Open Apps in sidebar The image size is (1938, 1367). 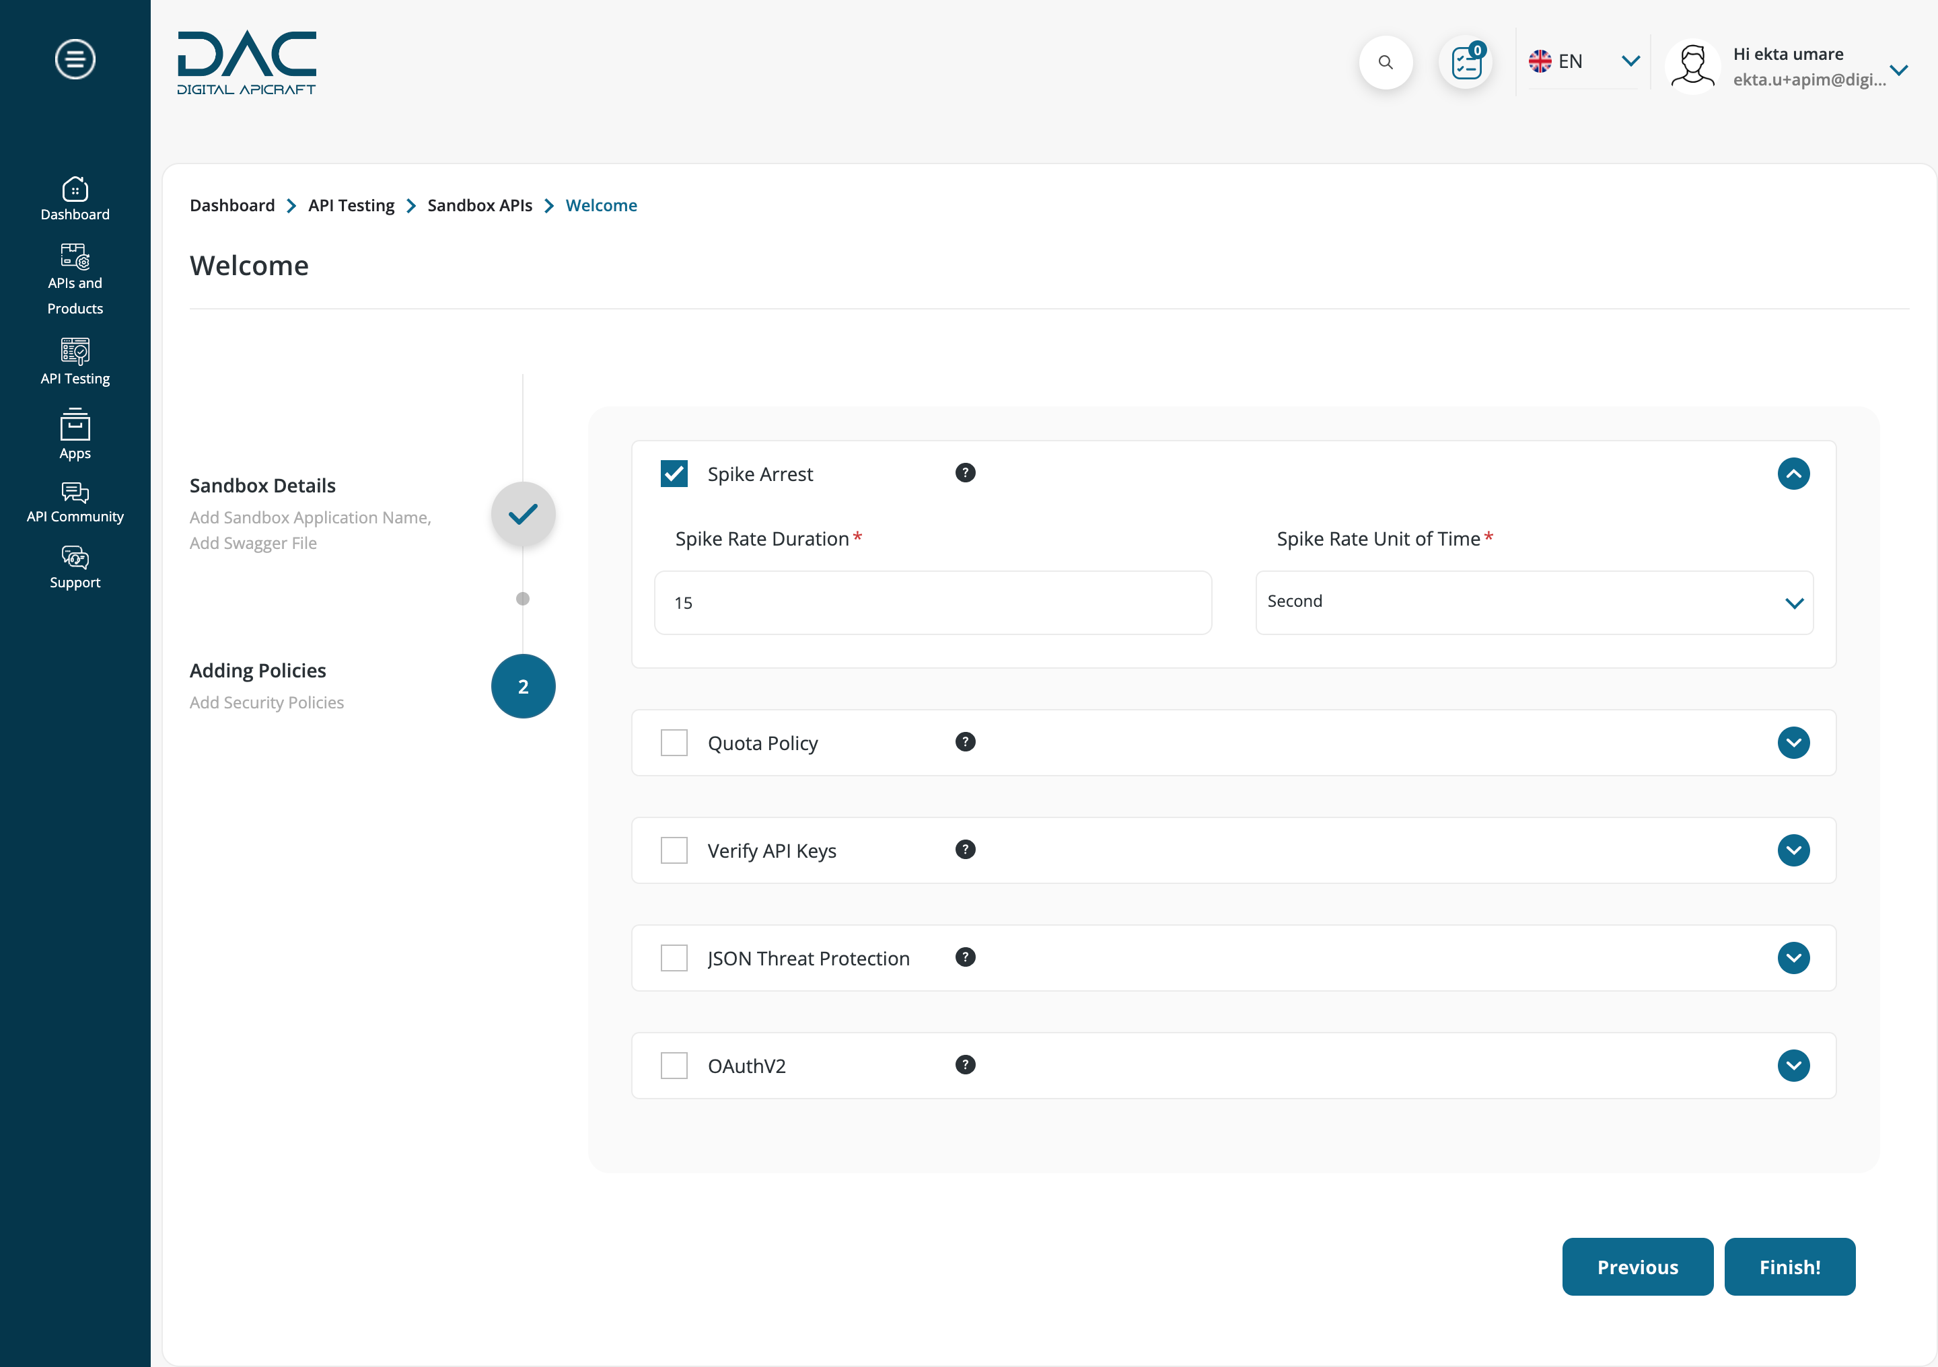coord(75,435)
